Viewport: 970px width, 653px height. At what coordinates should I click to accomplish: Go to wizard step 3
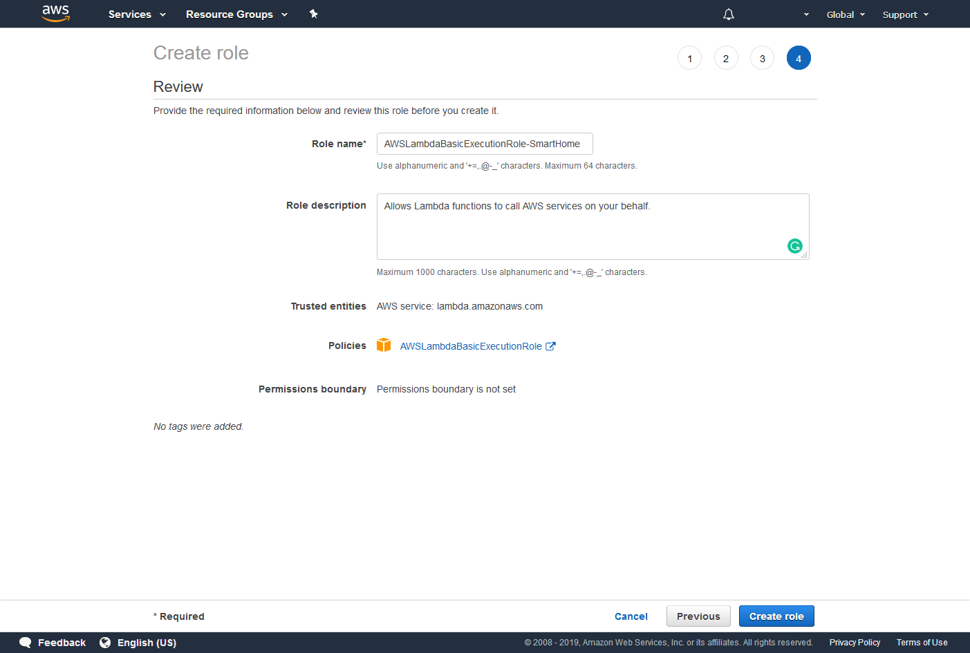pyautogui.click(x=762, y=58)
